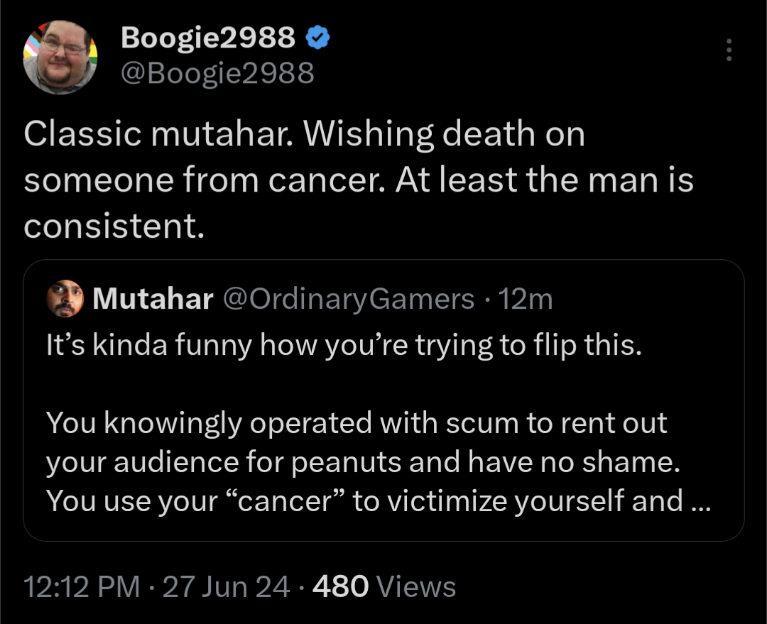Viewport: 767px width, 624px height.
Task: Click 'You knowingly operated with scum' line
Action: [x=357, y=423]
